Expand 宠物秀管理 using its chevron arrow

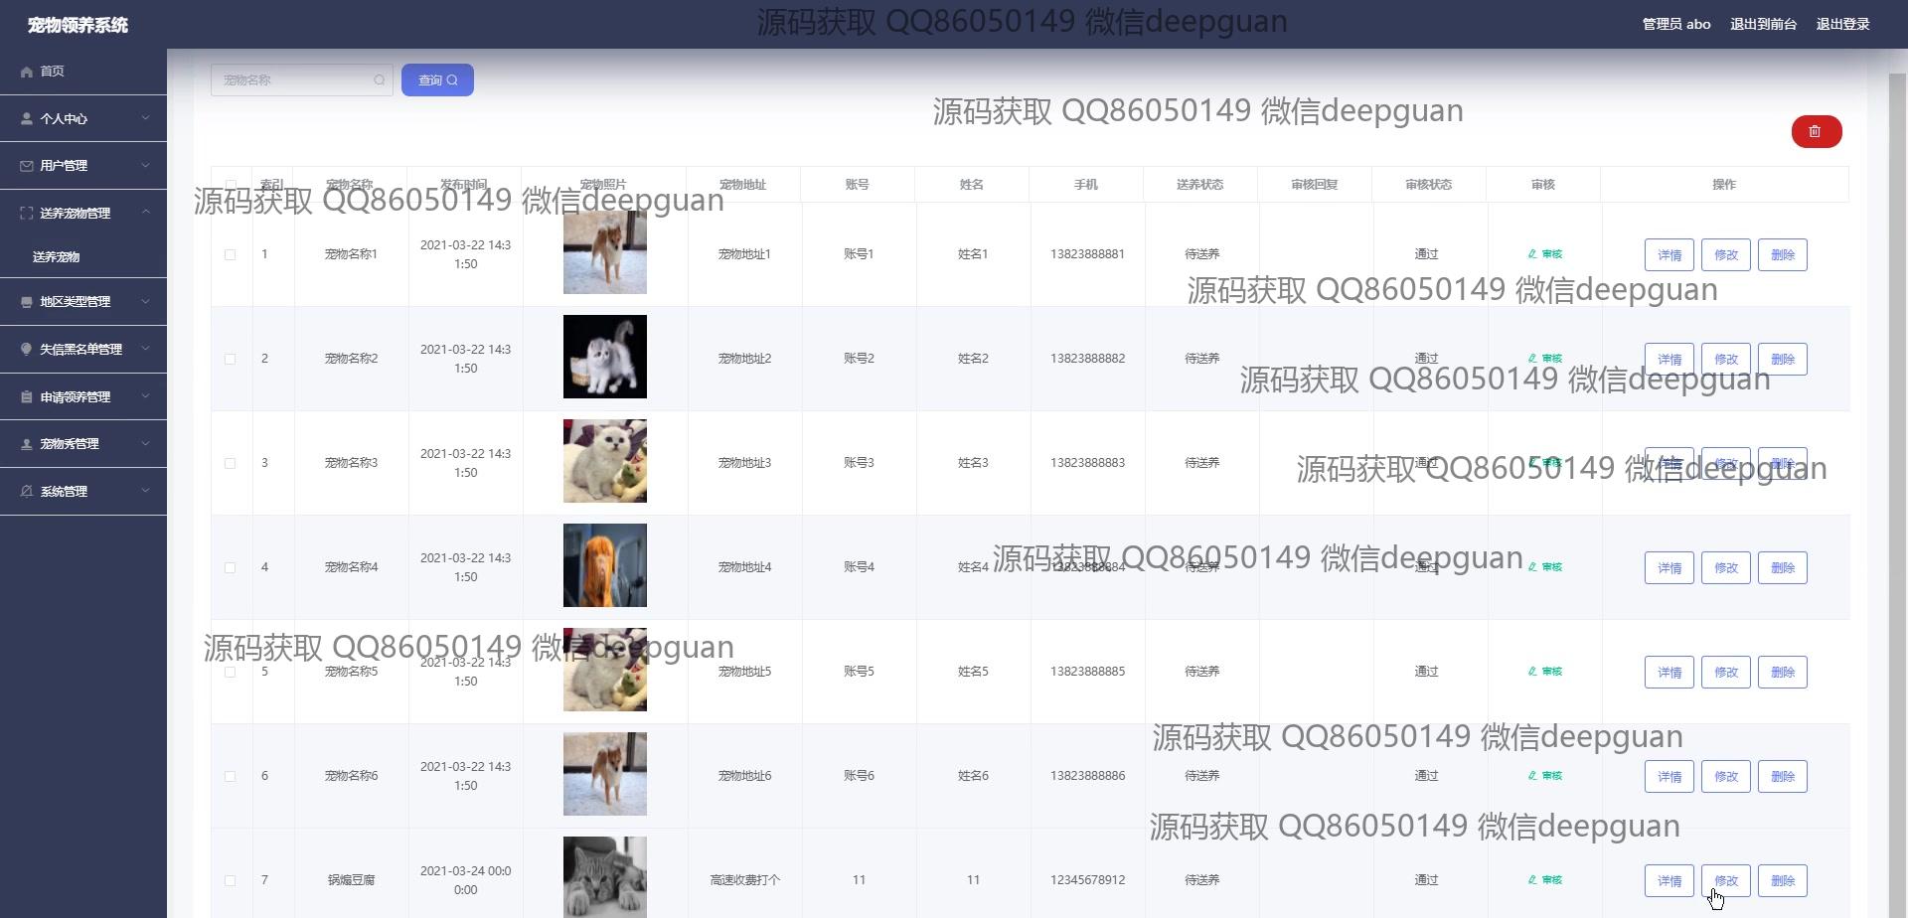(x=146, y=443)
